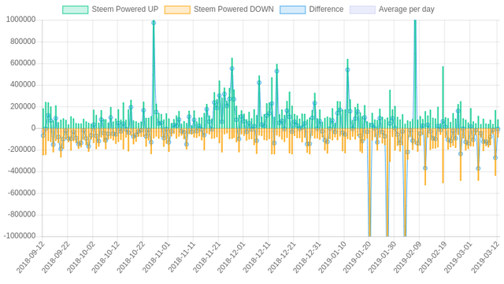Click the 2018-10-12 date label
The width and height of the screenshot is (504, 284).
(x=106, y=257)
